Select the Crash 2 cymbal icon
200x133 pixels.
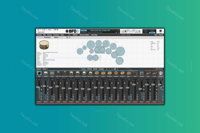tap(103, 73)
